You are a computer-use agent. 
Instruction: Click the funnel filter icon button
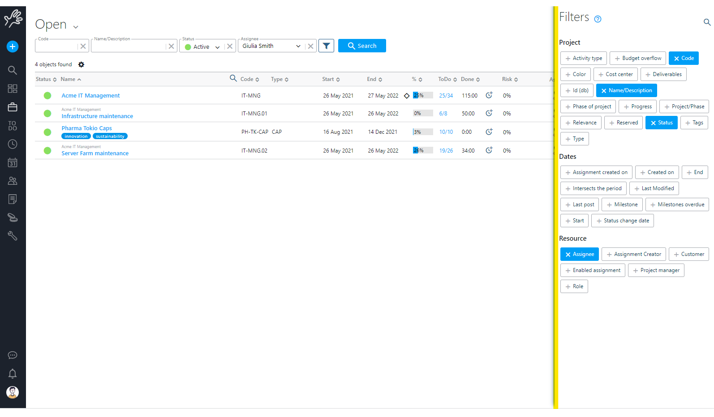326,46
